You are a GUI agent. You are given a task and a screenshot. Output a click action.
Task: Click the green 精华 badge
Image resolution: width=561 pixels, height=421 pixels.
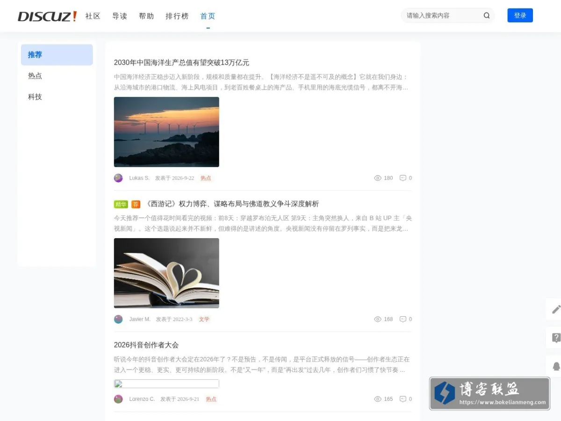click(121, 204)
